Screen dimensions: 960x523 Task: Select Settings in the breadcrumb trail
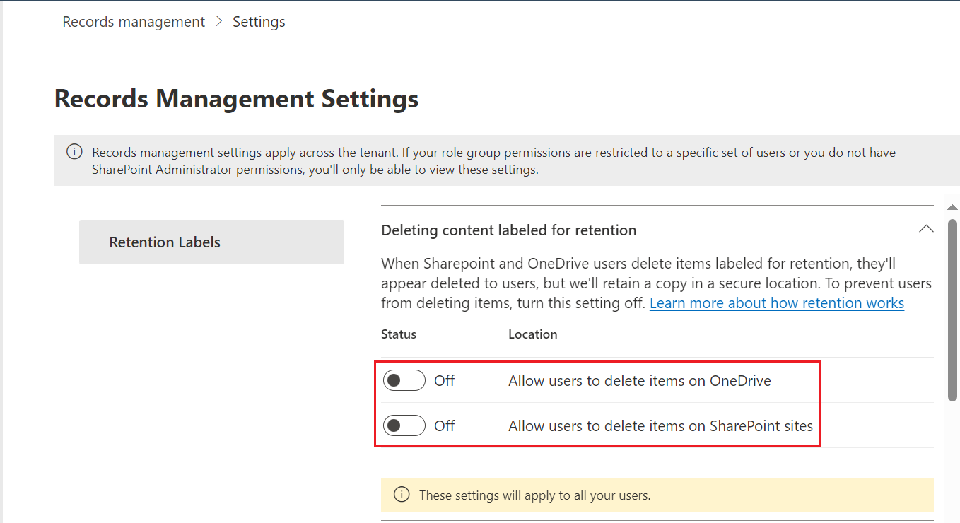point(259,22)
